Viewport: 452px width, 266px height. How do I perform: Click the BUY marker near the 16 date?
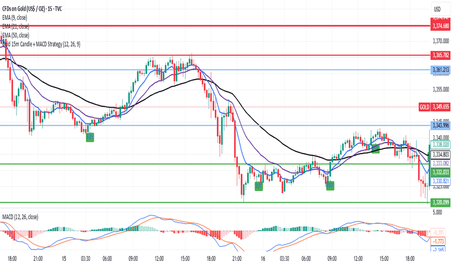(258, 186)
